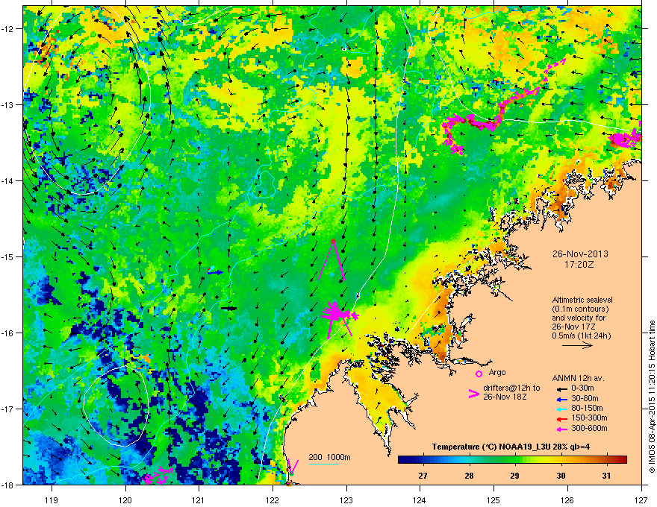Screen dimensions: 657x507
Task: Click the '28' colorbar tick label
Action: (x=469, y=476)
